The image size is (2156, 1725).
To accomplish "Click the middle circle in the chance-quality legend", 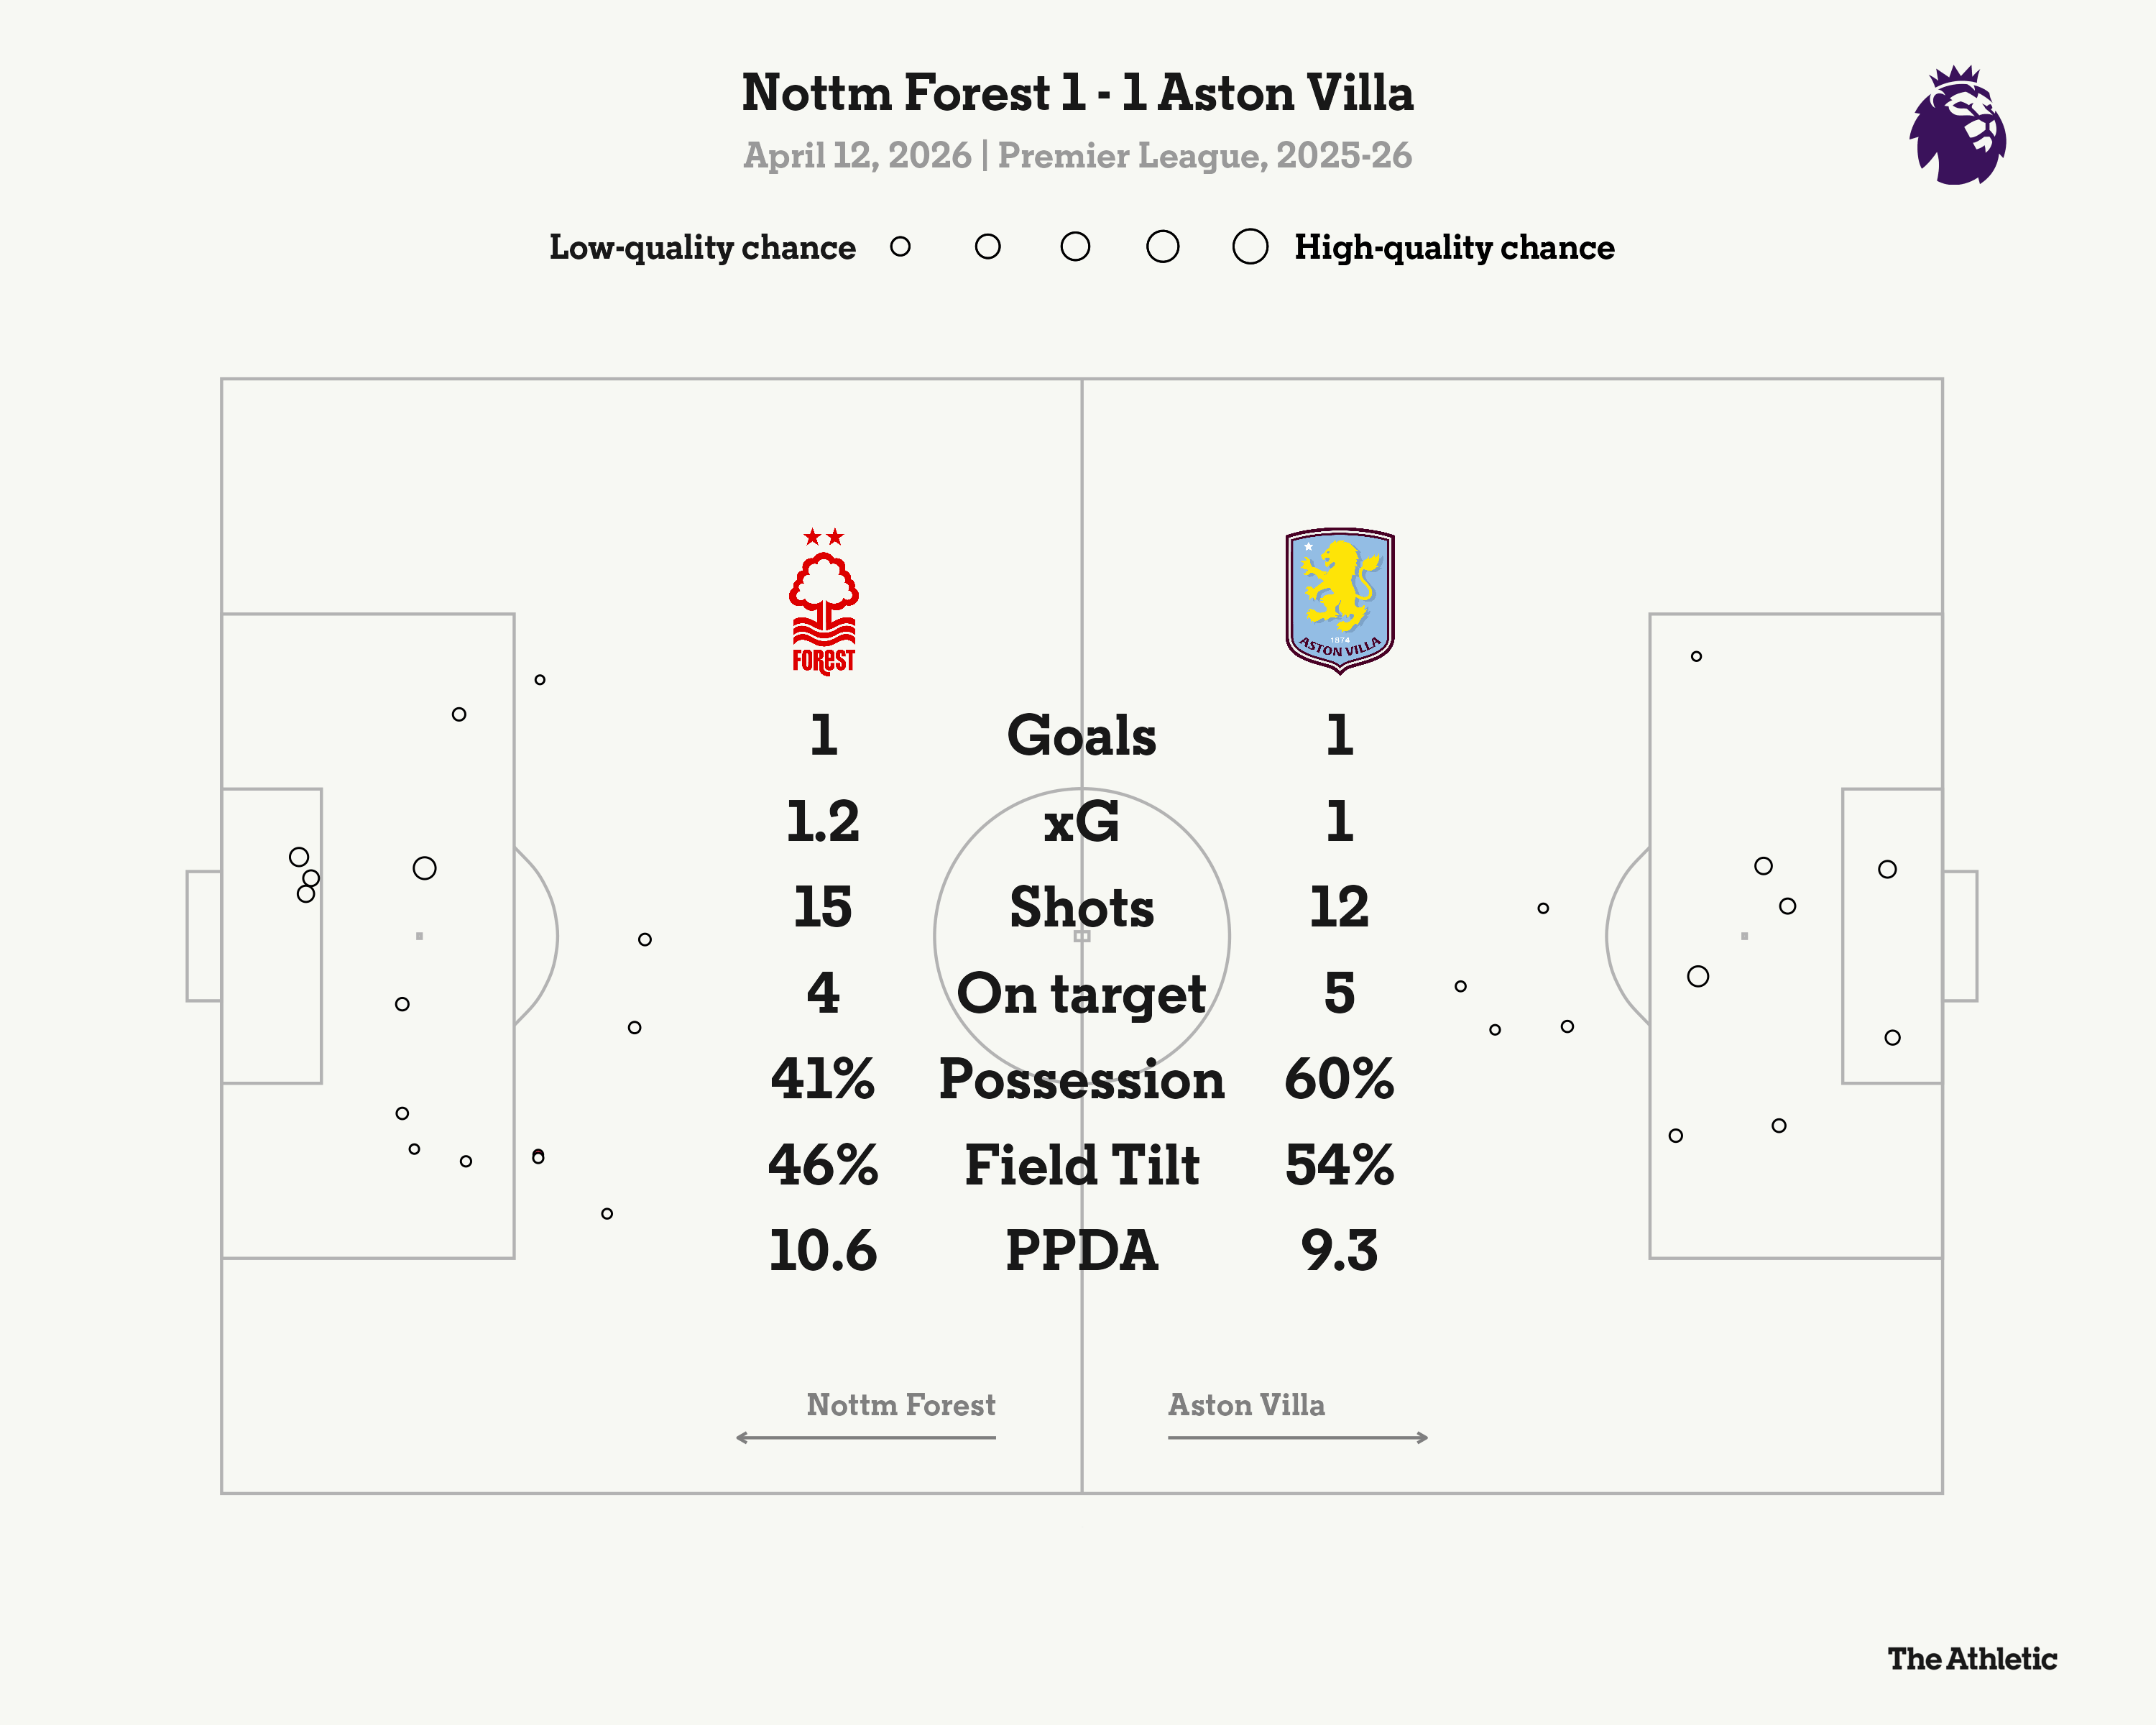I will click(x=1075, y=247).
